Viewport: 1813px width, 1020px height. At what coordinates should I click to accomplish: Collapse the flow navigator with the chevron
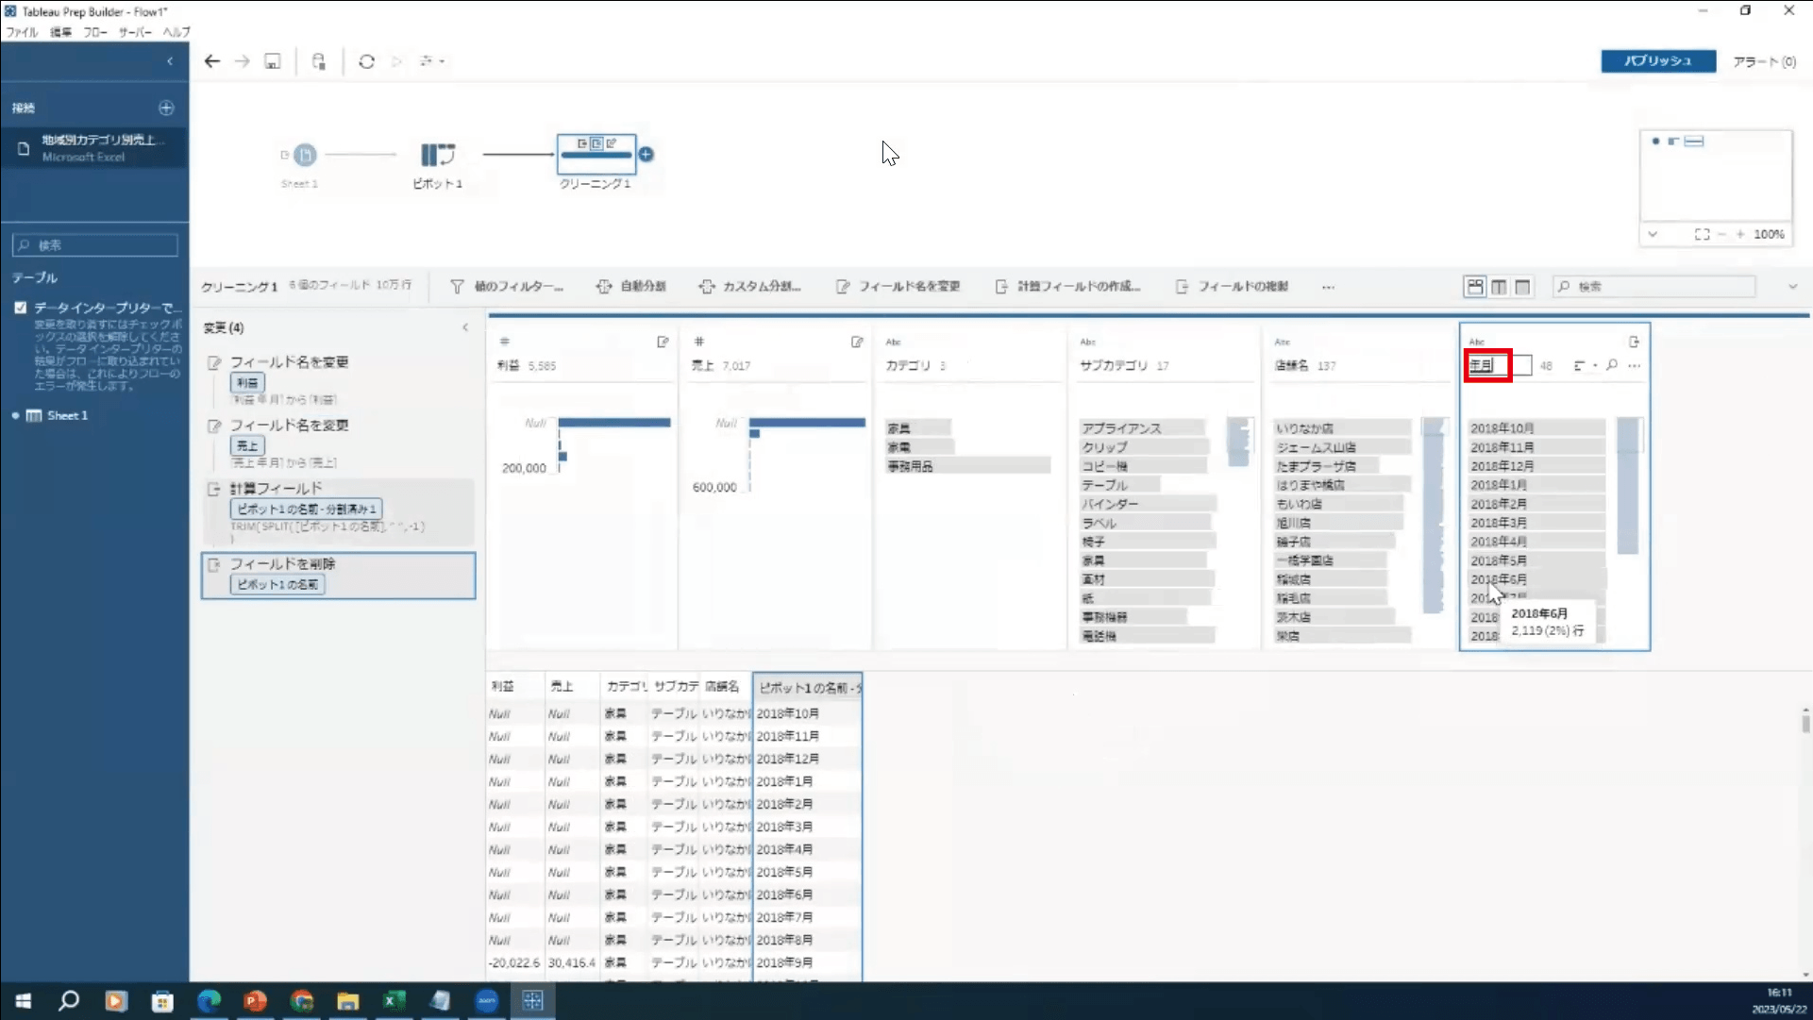[x=1653, y=234]
